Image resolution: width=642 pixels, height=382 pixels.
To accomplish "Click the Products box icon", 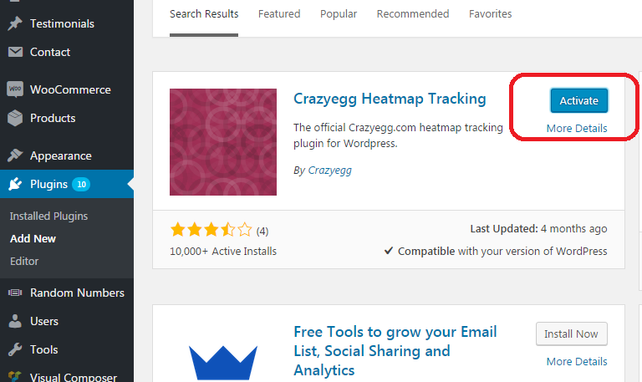I will tap(15, 118).
